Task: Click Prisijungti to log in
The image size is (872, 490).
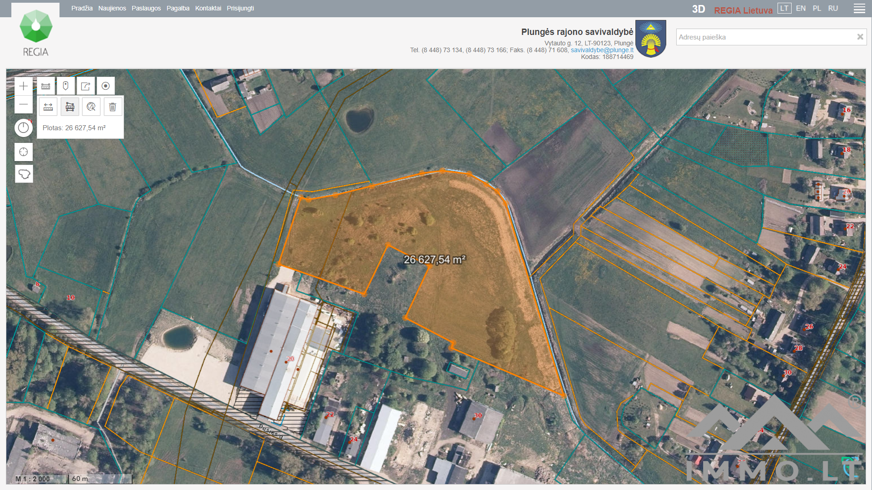Action: coord(240,8)
